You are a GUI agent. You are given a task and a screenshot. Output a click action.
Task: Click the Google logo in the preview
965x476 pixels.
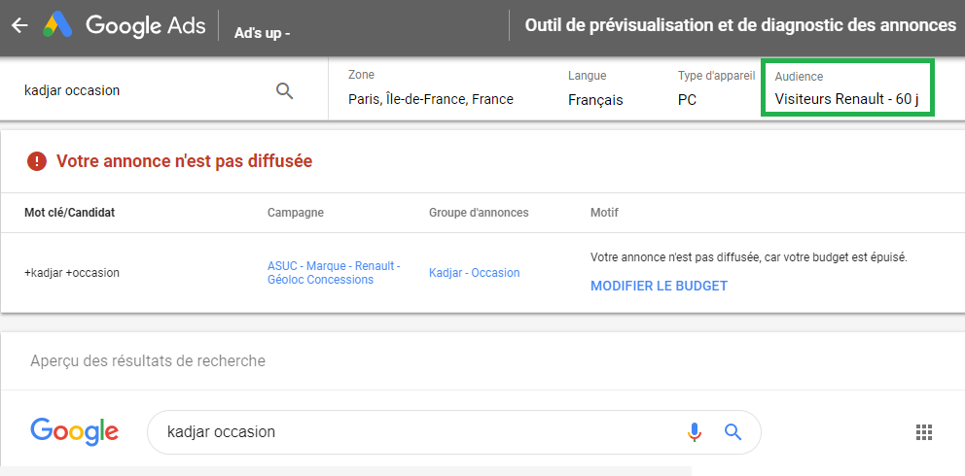point(74,431)
